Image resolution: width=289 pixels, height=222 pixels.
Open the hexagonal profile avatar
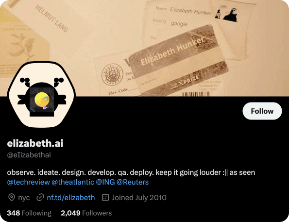click(x=41, y=95)
